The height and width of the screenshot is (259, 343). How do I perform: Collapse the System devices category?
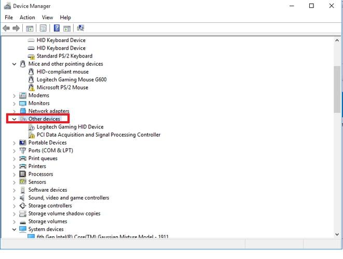14,229
